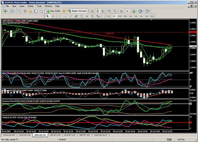The width and height of the screenshot is (198, 142).
Task: Select the H4 timeframe
Action: [136, 16]
